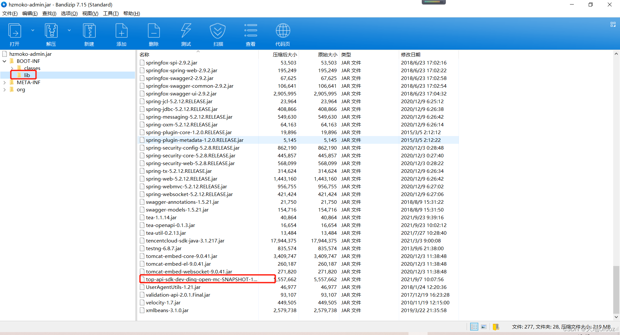Select tencentcloud-sdk-java-3.1.217.jar in file list
Viewport: 620px width, 335px height.
(x=185, y=241)
